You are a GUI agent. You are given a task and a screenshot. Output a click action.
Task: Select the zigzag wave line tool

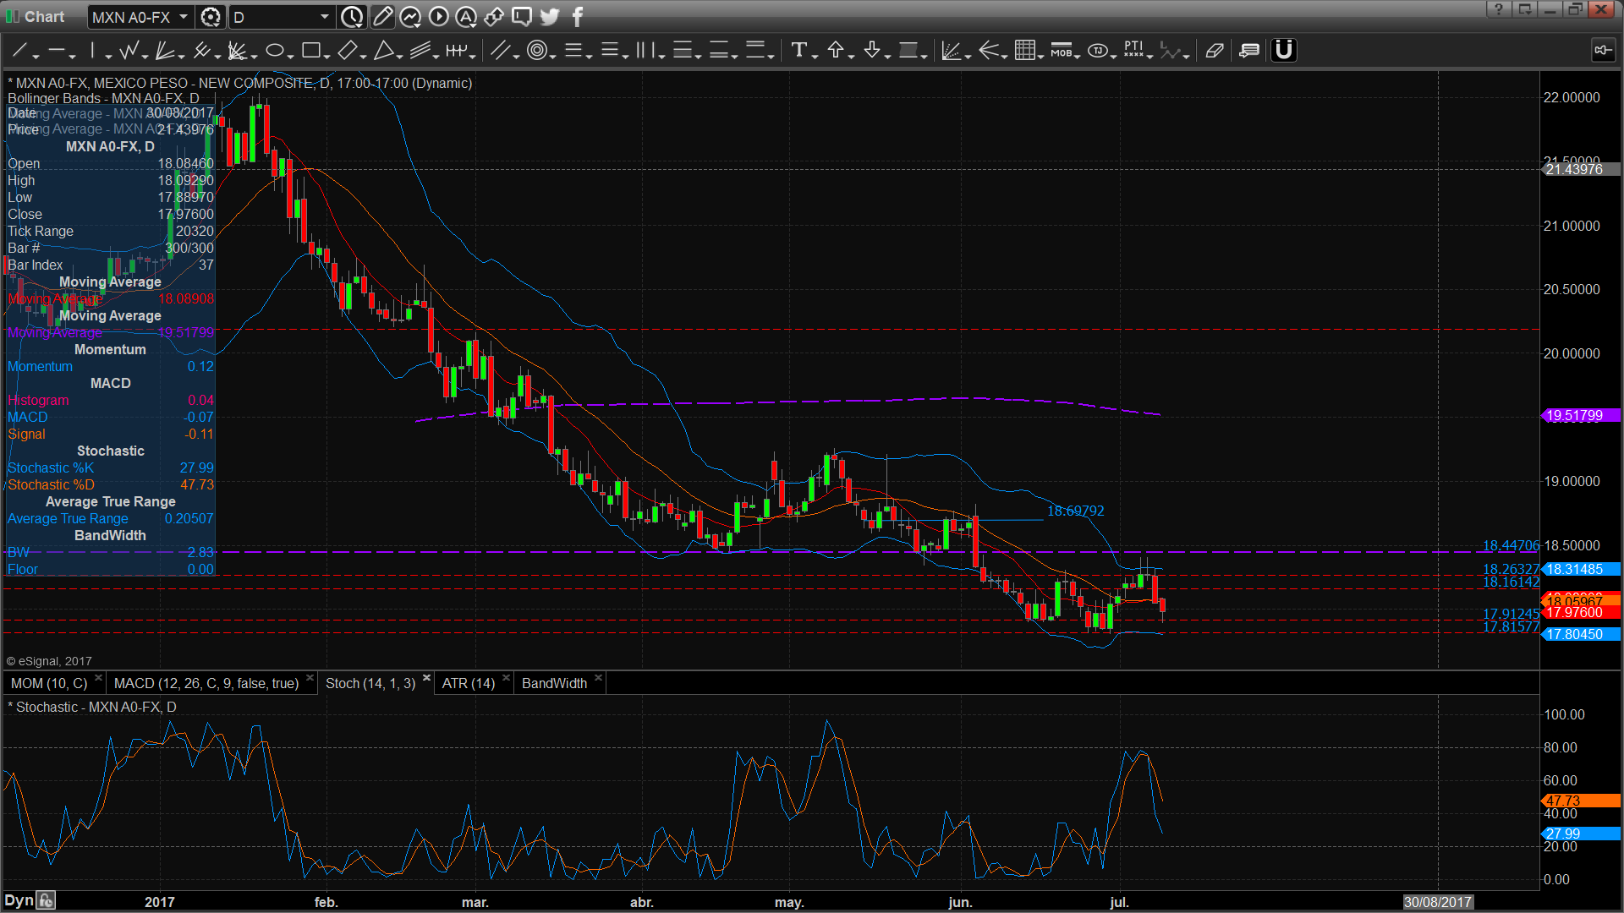tap(129, 51)
